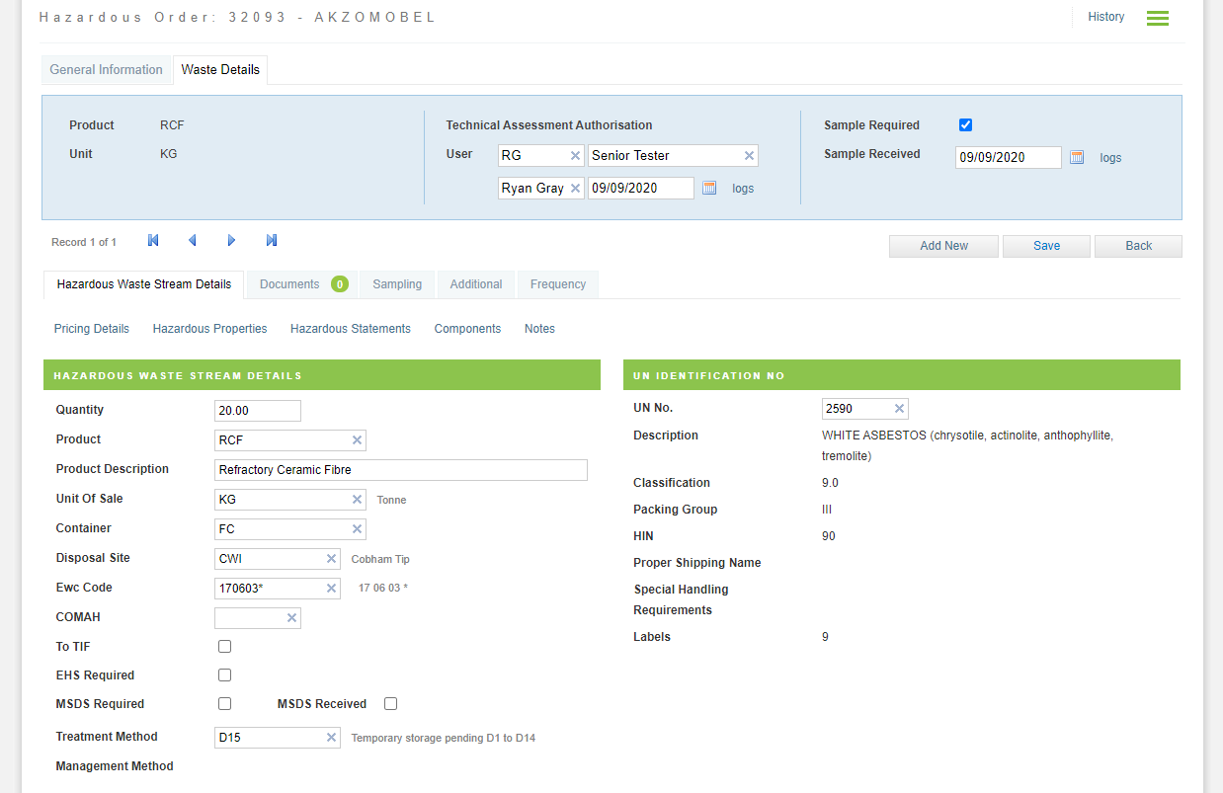Screen dimensions: 1223x793
Task: Open the calendar picker for Sample Received date
Action: (x=1077, y=157)
